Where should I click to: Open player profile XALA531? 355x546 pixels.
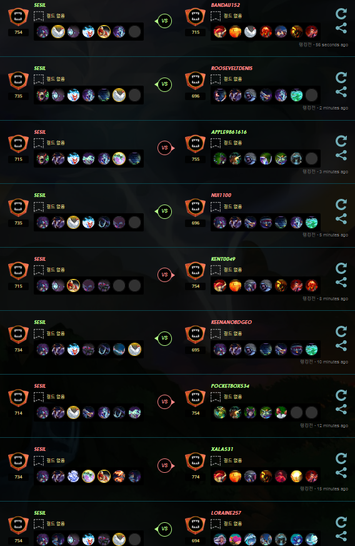[x=222, y=449]
